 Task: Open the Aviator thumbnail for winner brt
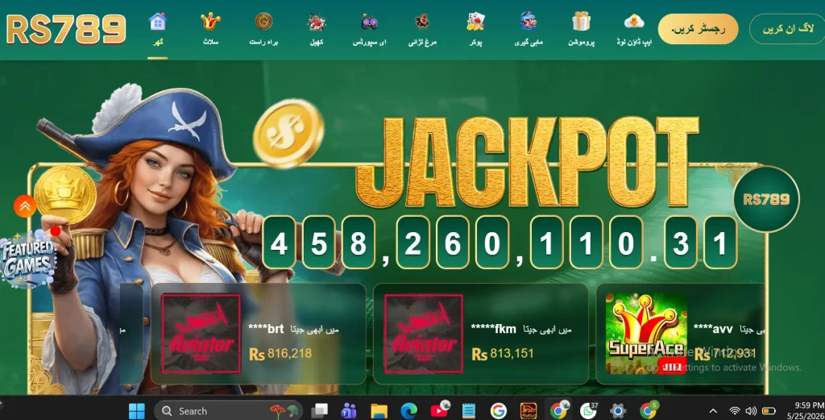(x=201, y=333)
